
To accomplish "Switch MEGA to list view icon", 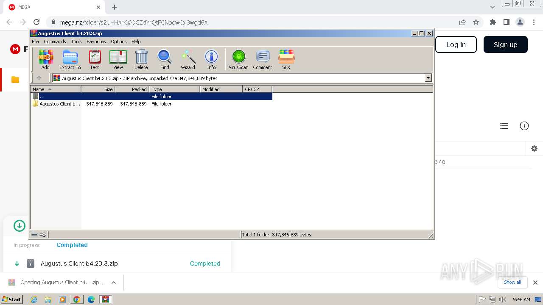I will 504,126.
